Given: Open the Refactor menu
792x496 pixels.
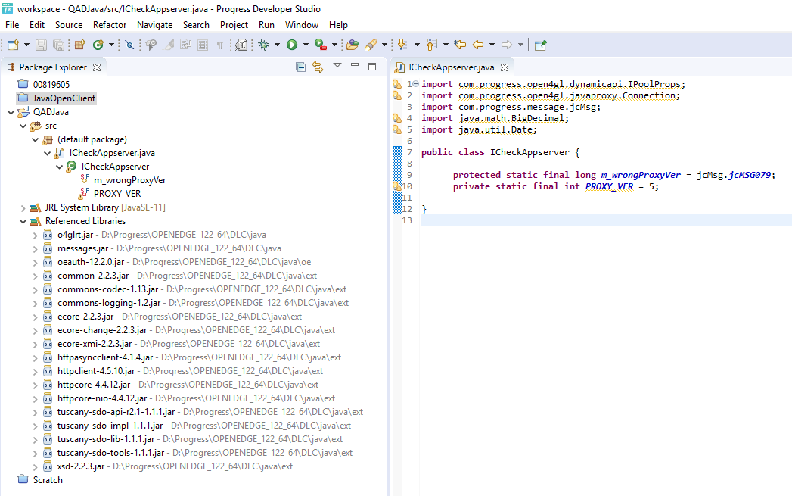Looking at the screenshot, I should [x=110, y=25].
